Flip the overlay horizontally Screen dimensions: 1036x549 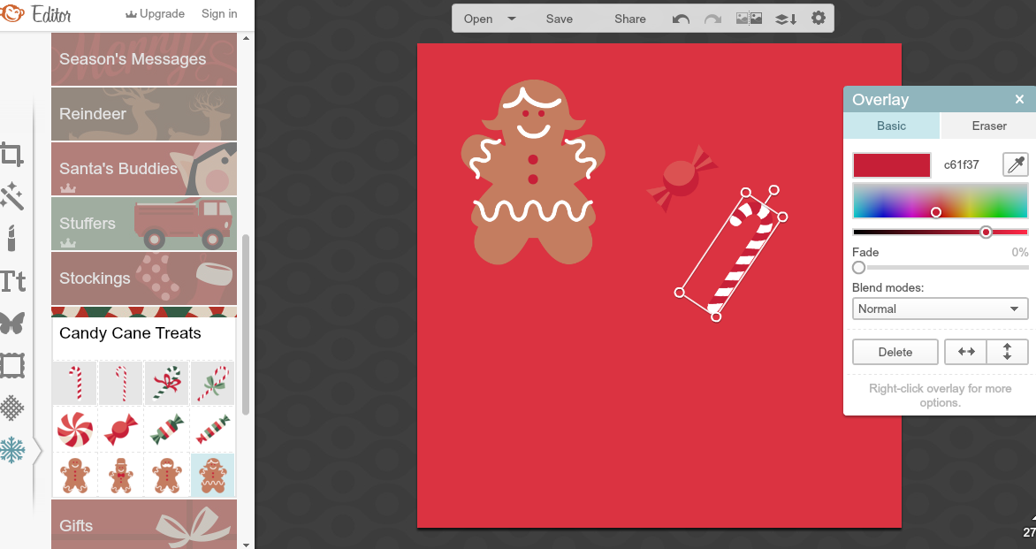pos(966,351)
